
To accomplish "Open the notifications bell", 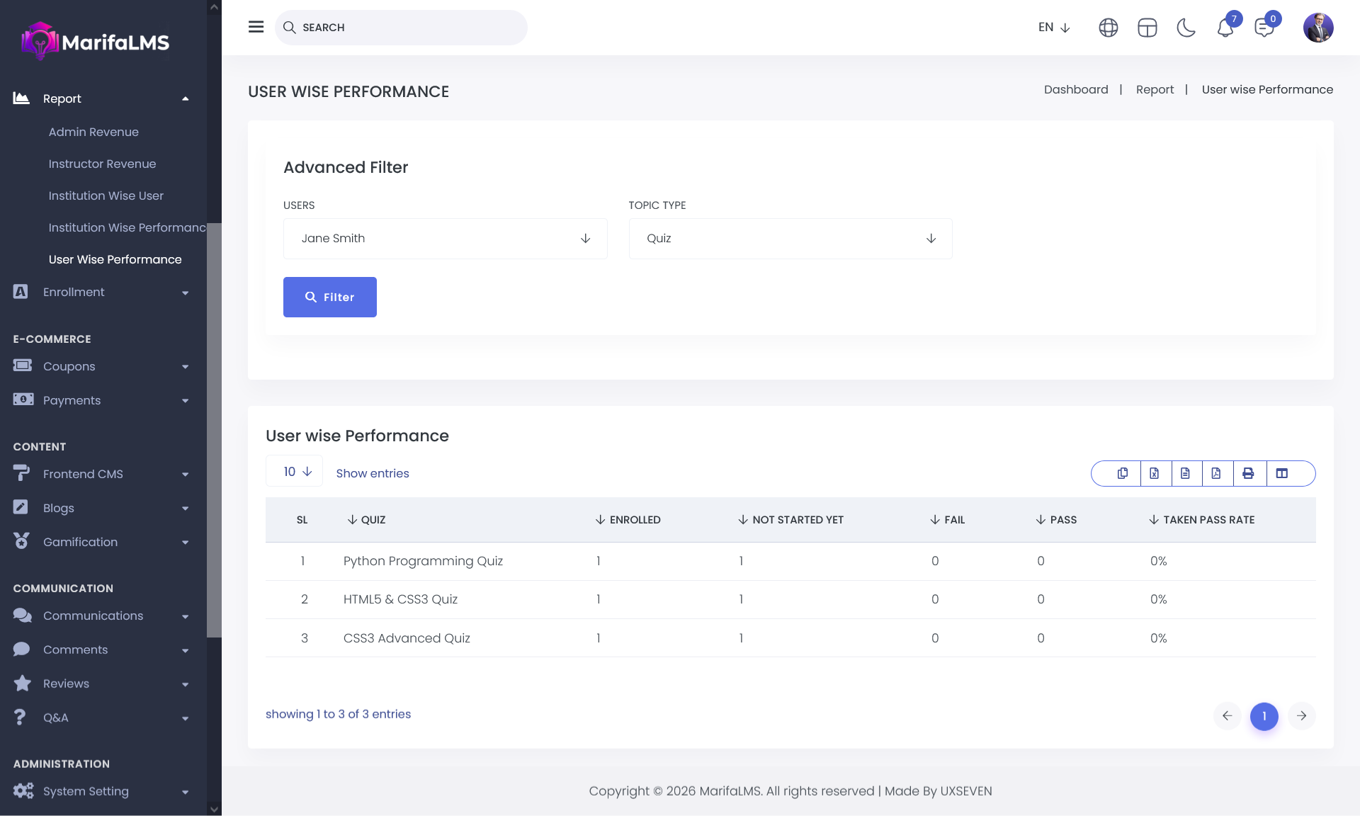I will 1225,28.
